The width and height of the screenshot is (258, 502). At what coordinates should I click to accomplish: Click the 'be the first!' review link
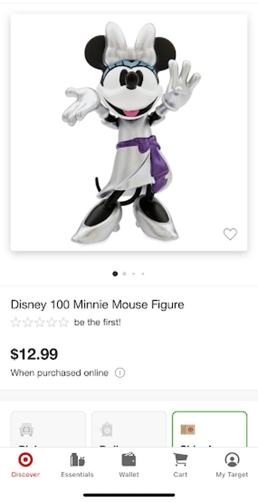pos(97,322)
